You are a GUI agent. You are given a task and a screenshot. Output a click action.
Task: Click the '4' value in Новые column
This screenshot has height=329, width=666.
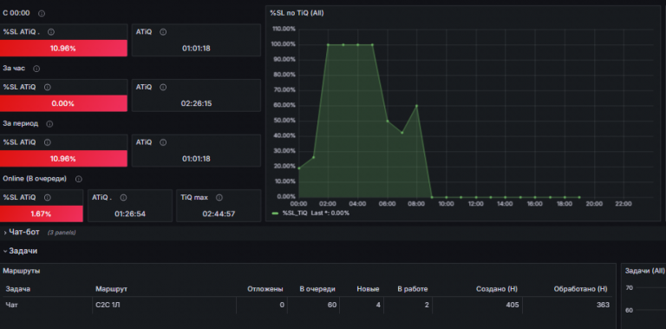pyautogui.click(x=378, y=305)
